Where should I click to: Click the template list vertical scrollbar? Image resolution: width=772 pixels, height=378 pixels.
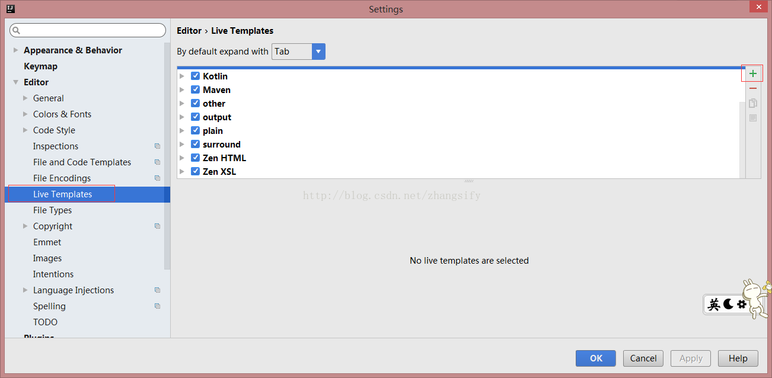(x=742, y=140)
